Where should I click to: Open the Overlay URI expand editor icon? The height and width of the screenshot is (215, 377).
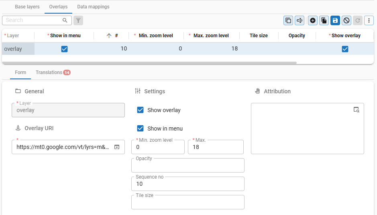[117, 147]
